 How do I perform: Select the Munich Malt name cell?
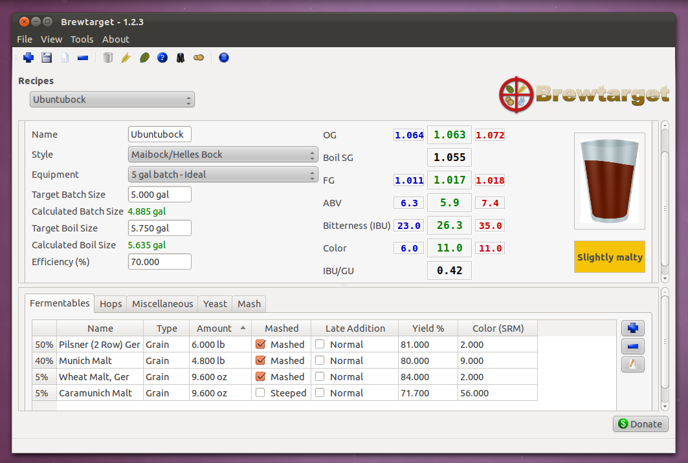100,361
